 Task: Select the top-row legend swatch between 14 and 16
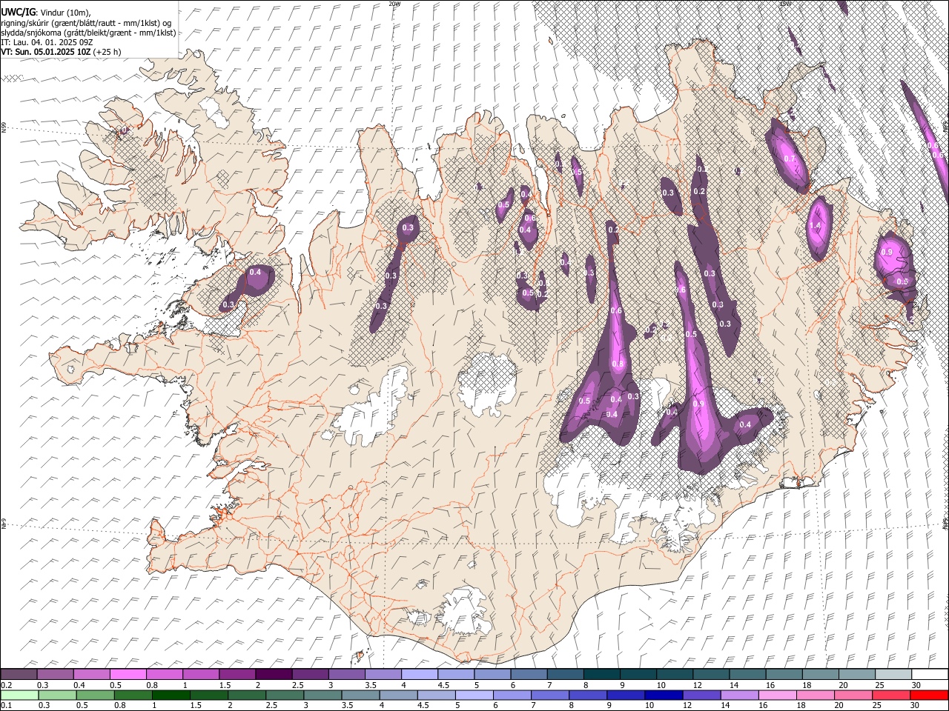[746, 674]
